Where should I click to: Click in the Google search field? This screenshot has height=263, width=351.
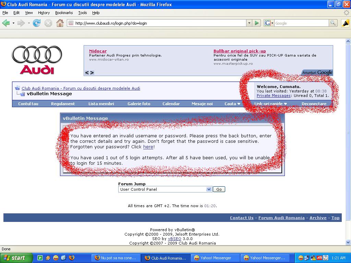pos(301,23)
